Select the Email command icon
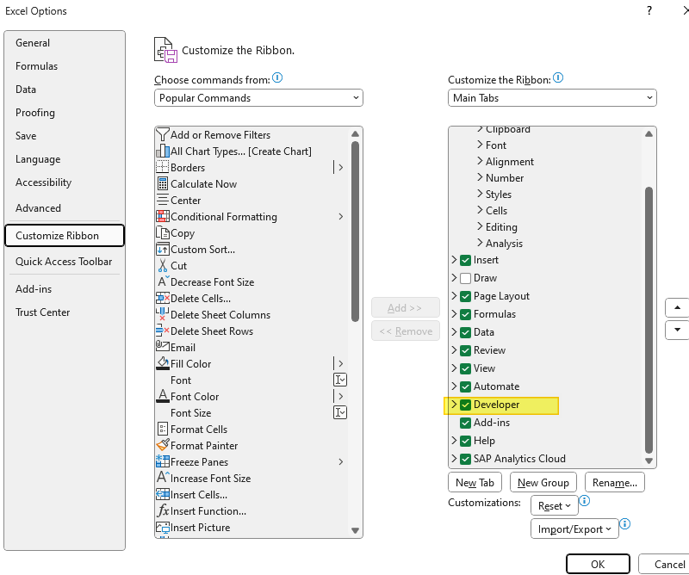 tap(163, 347)
